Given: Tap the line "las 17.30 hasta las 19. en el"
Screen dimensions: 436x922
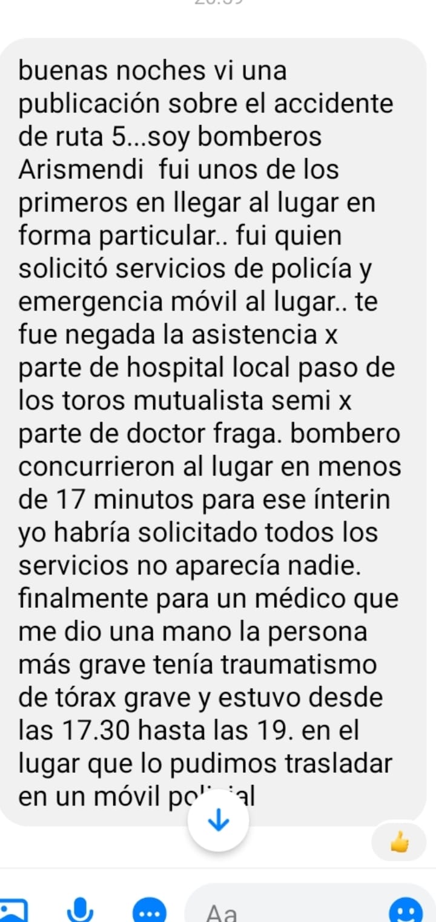Looking at the screenshot, I should point(190,730).
